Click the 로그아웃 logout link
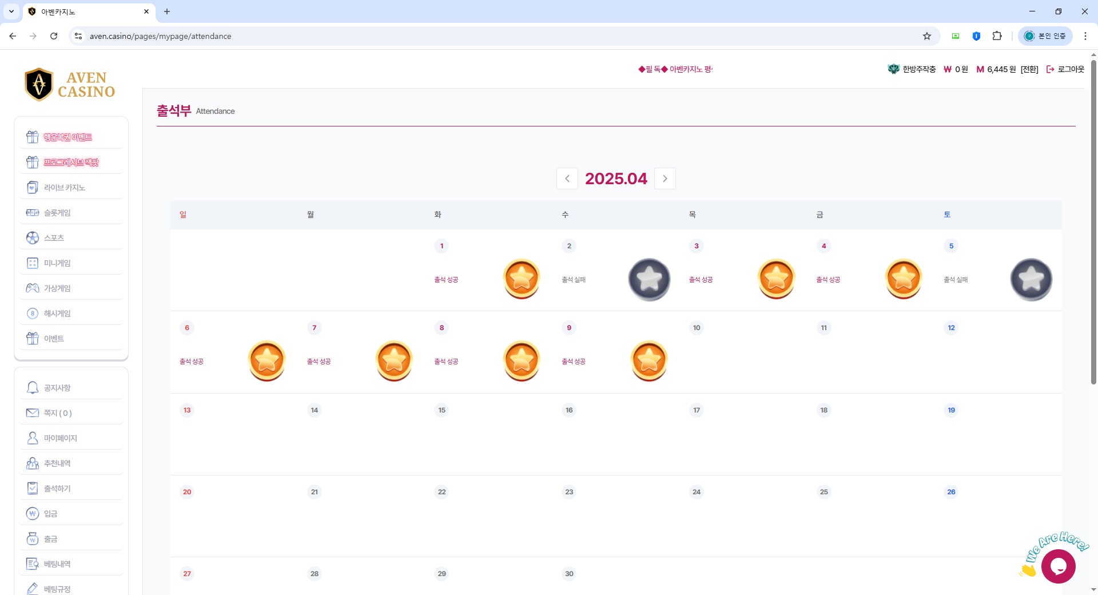This screenshot has width=1098, height=595. tap(1065, 69)
